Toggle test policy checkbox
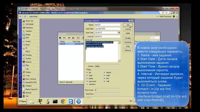The image size is (200, 112). (104, 78)
